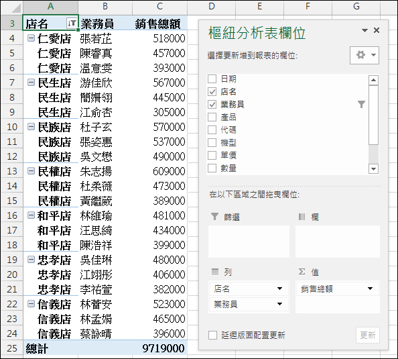Click the filter funnel icon beside 業務員 field
This screenshot has width=398, height=359.
click(361, 104)
